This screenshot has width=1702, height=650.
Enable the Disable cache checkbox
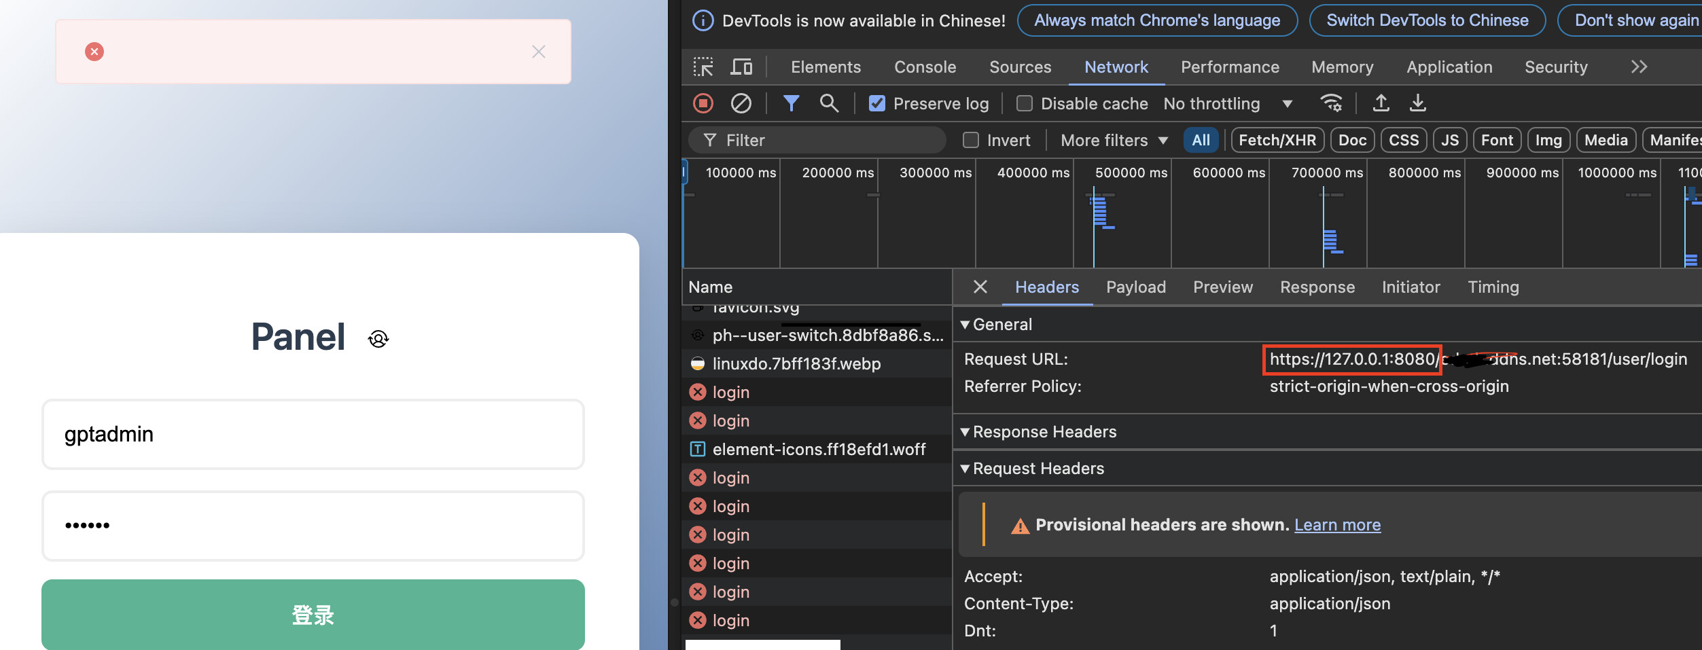tap(1025, 103)
